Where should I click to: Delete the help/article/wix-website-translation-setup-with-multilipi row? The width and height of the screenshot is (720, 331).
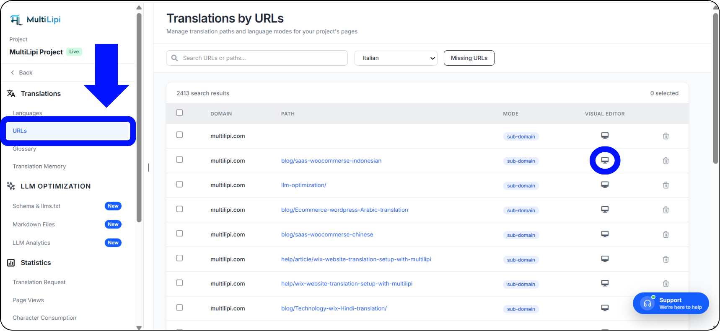click(x=666, y=259)
